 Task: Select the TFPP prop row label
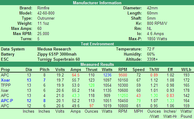(6, 85)
